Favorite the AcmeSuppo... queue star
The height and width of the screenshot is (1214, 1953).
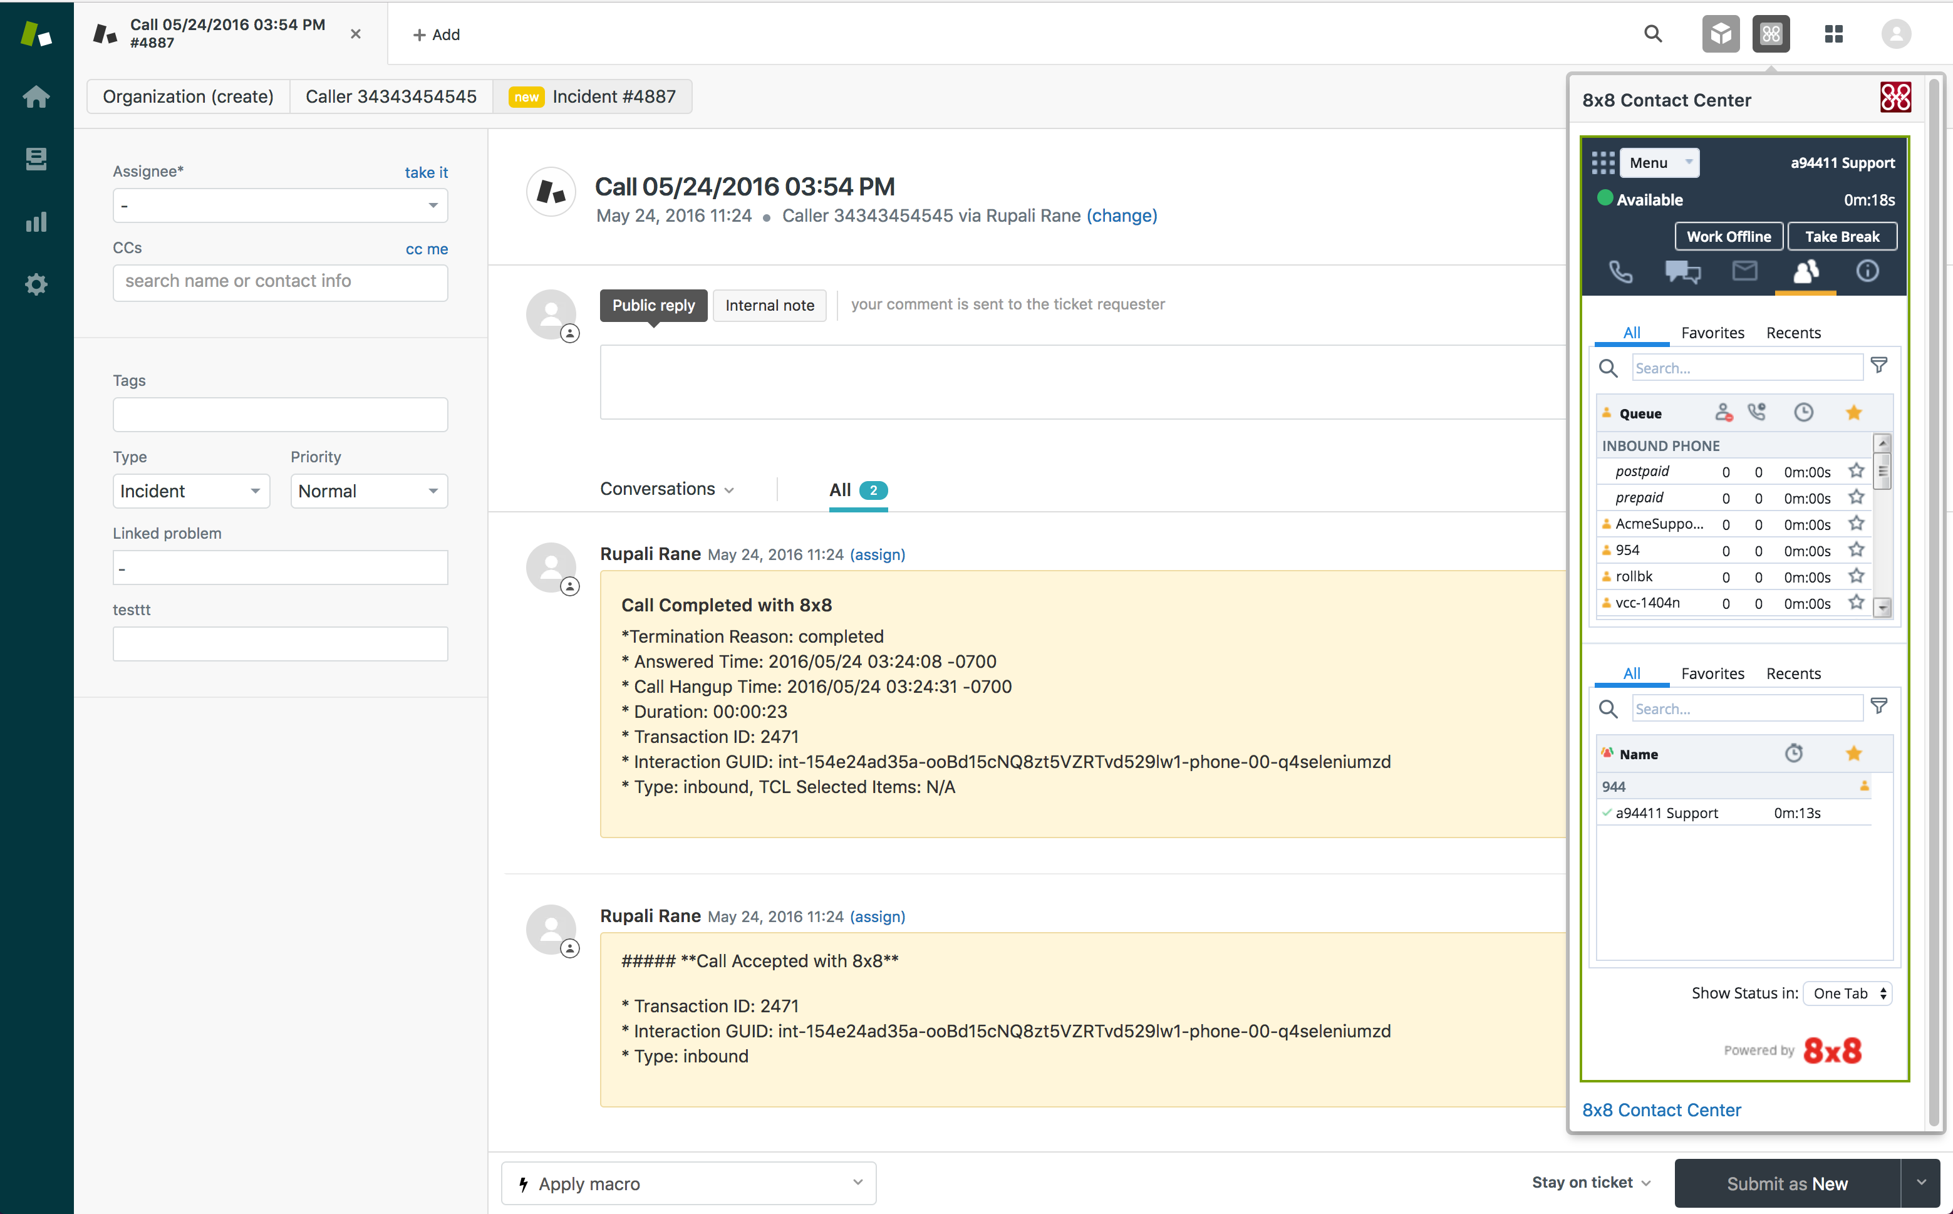(1856, 524)
